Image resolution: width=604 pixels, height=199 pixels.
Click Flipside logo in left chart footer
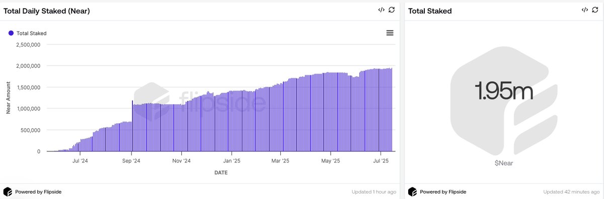pyautogui.click(x=8, y=191)
